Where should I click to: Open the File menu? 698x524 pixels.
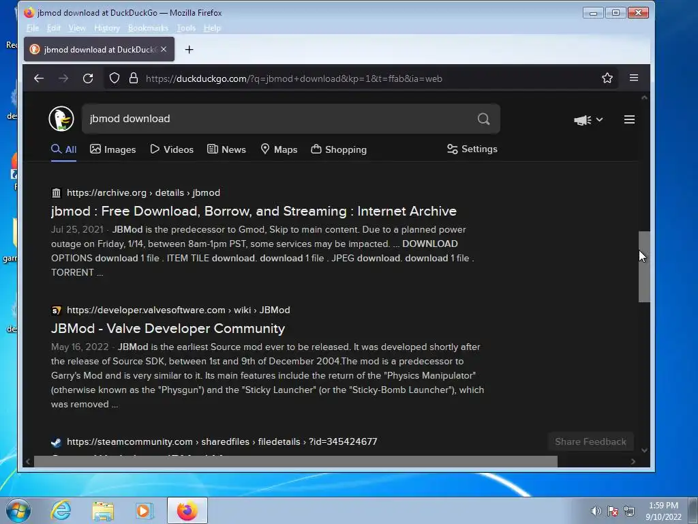click(33, 28)
